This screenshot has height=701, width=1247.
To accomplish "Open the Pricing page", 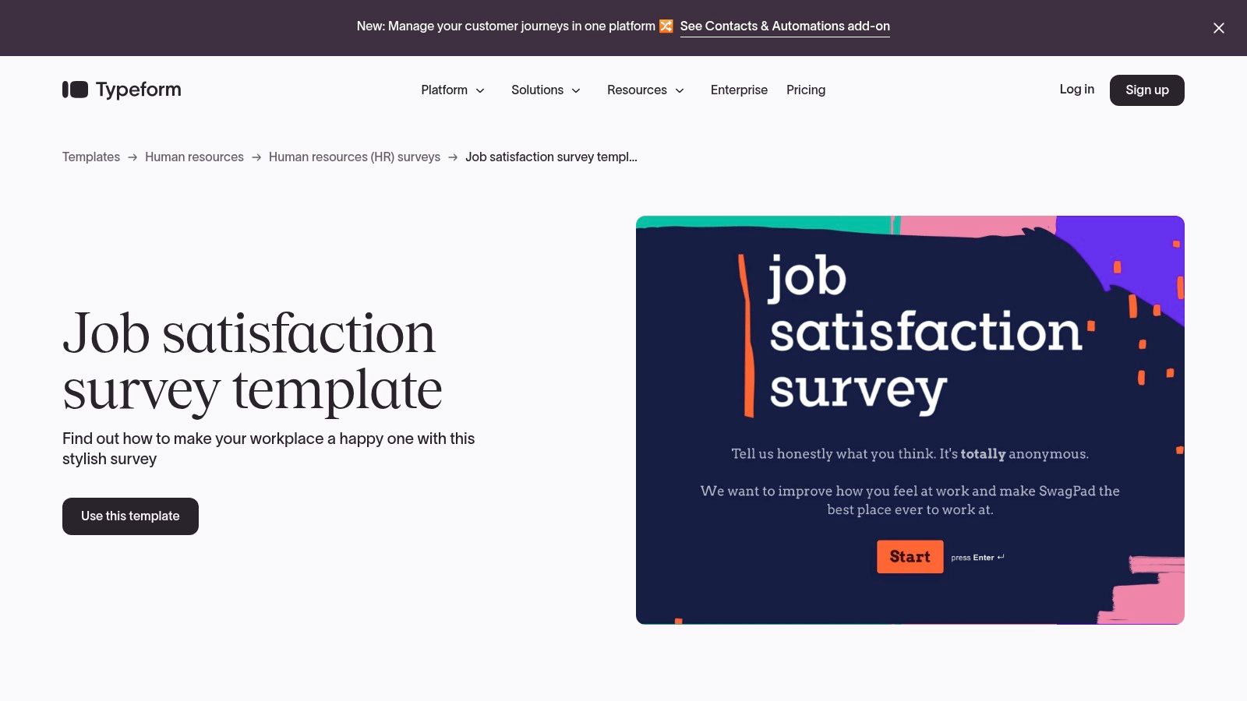I will (805, 90).
